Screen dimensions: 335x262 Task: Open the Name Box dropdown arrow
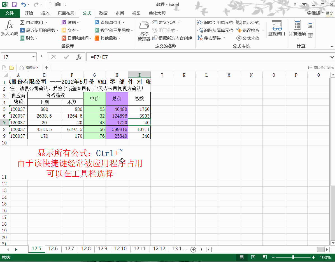34,57
